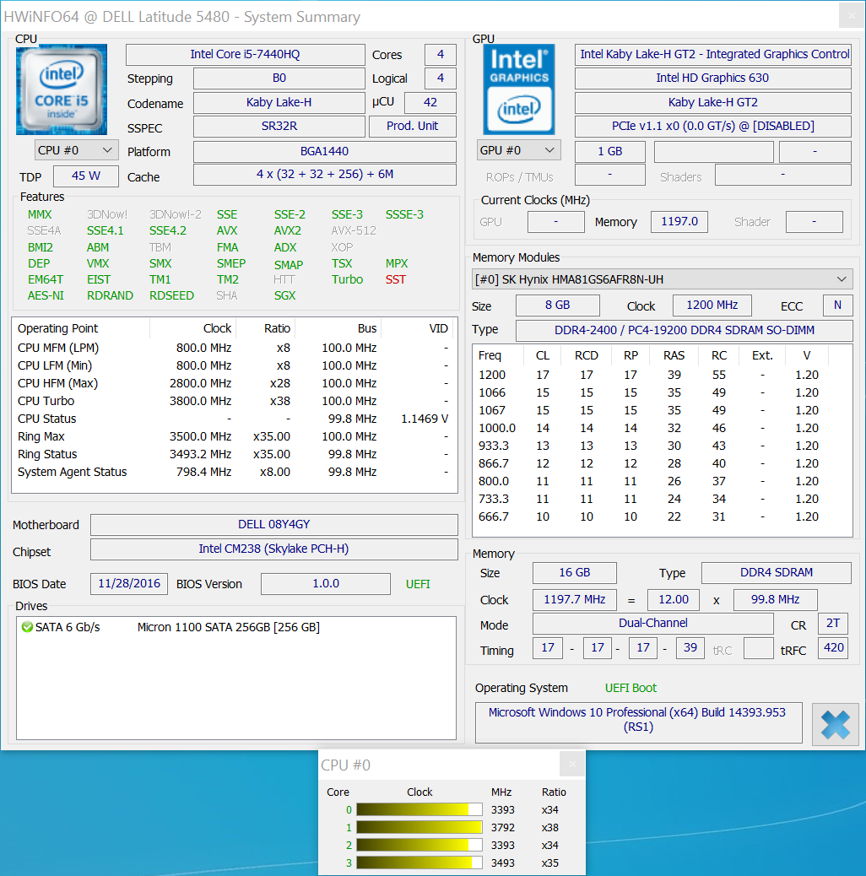
Task: Click the 45 W TDP field
Action: pyautogui.click(x=86, y=176)
